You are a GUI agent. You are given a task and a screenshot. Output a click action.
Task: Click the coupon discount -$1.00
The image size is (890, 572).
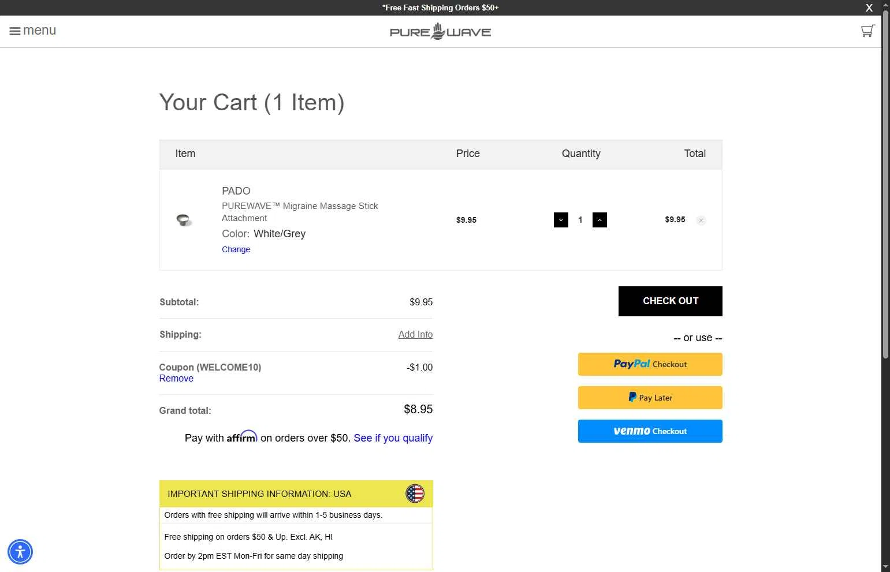pos(419,367)
